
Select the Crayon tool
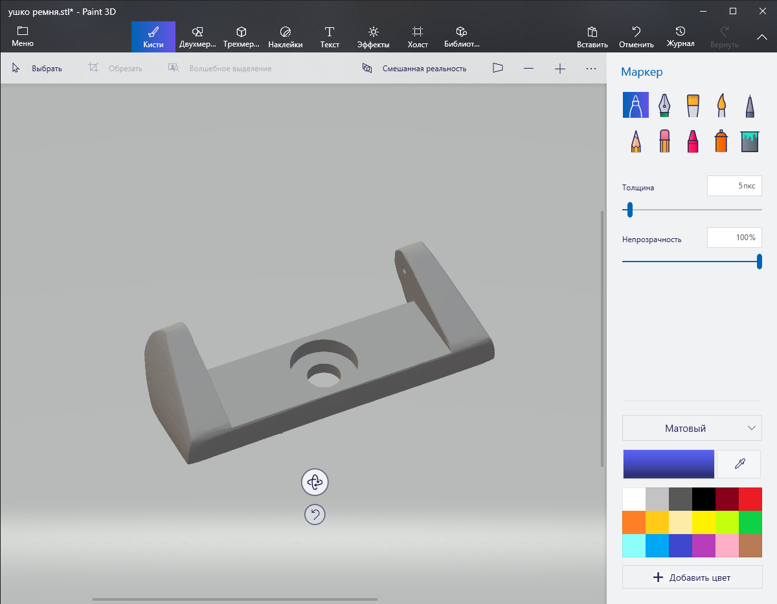click(x=693, y=140)
